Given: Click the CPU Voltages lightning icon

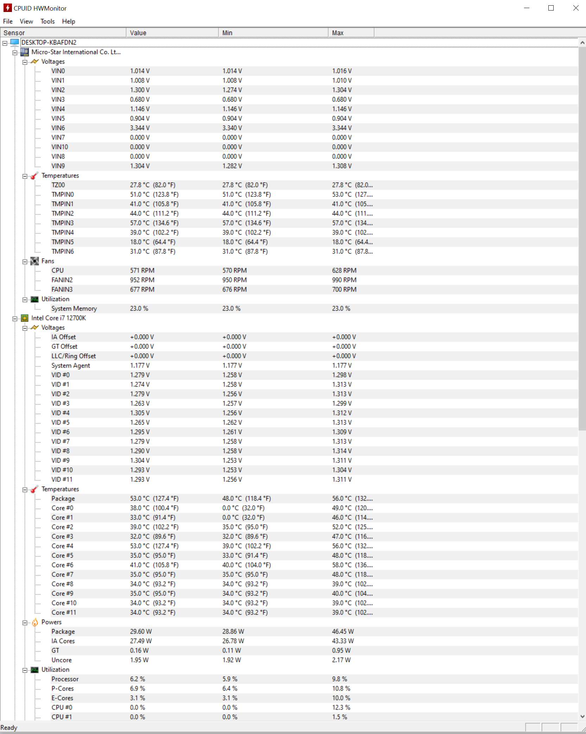Looking at the screenshot, I should click(x=34, y=328).
